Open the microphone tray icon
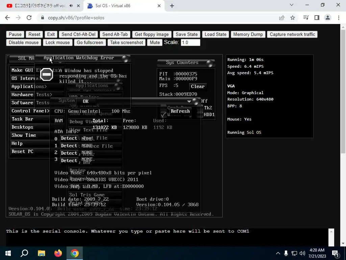 pos(286,253)
